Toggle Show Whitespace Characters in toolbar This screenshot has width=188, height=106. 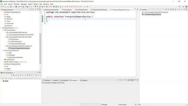(63, 7)
